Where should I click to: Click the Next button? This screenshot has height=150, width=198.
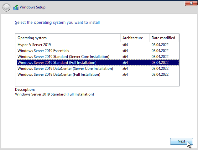(x=181, y=141)
